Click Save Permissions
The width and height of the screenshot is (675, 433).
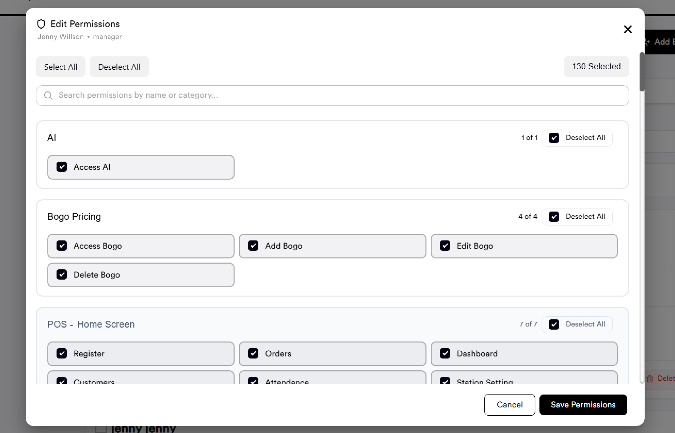tap(583, 405)
